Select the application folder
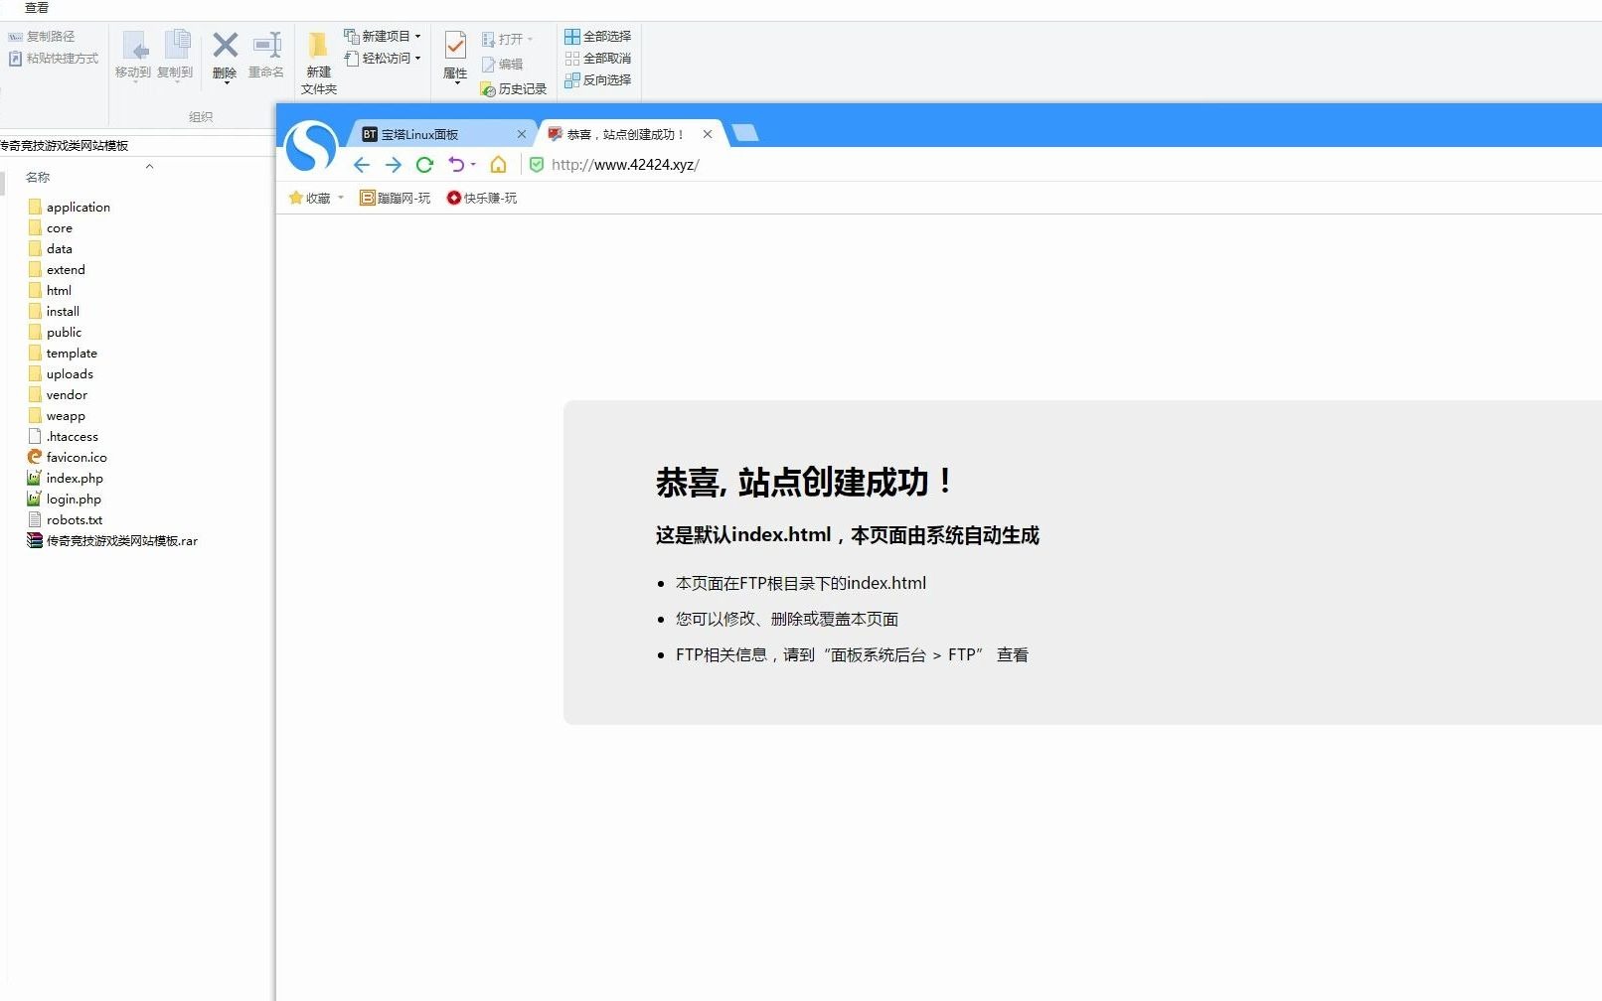The image size is (1602, 1001). [x=70, y=207]
